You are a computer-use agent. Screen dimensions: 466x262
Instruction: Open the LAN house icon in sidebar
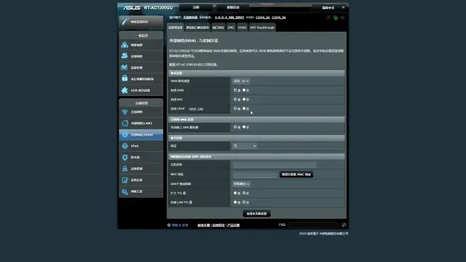click(125, 123)
